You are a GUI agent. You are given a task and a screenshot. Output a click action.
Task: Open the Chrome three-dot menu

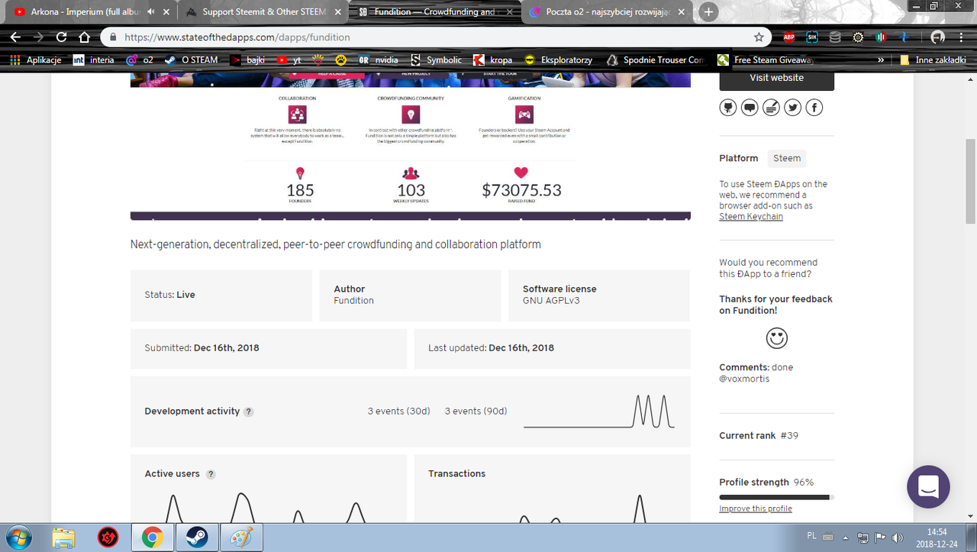tap(962, 37)
